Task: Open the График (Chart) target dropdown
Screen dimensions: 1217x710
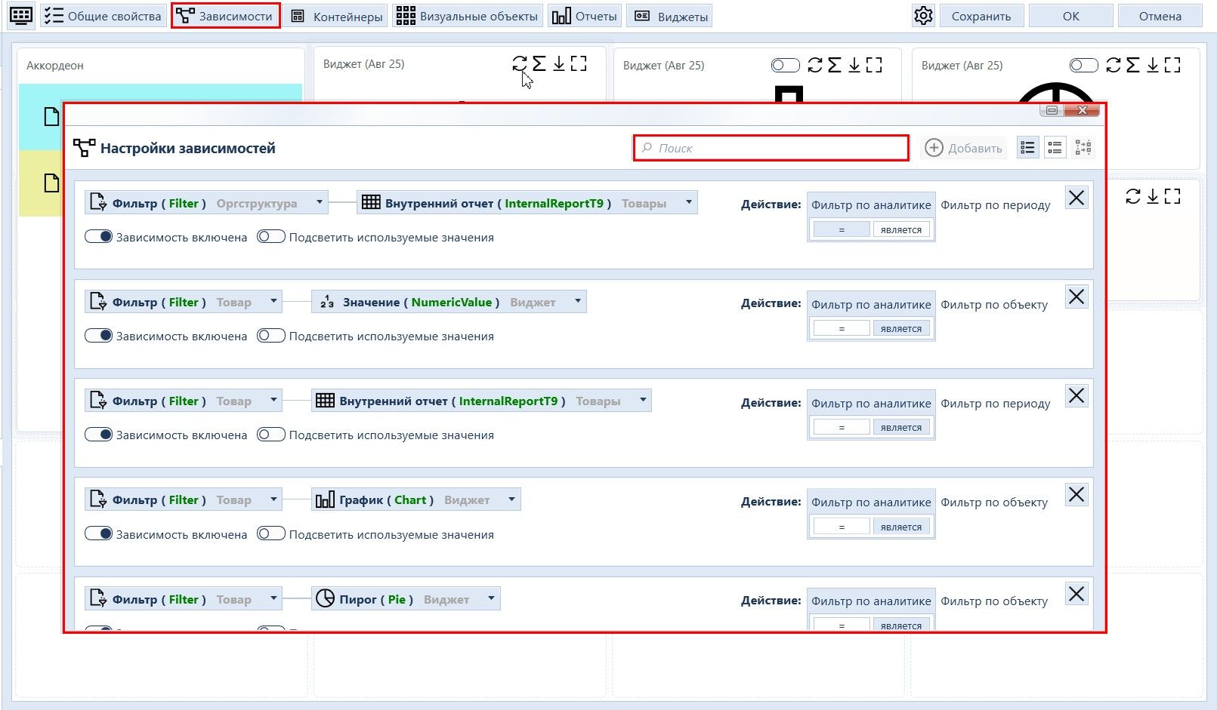Action: (416, 499)
